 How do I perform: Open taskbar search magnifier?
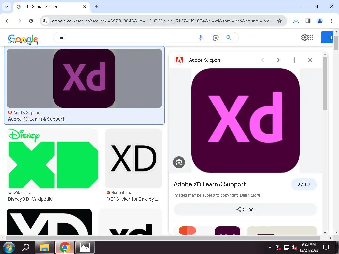click(26, 247)
